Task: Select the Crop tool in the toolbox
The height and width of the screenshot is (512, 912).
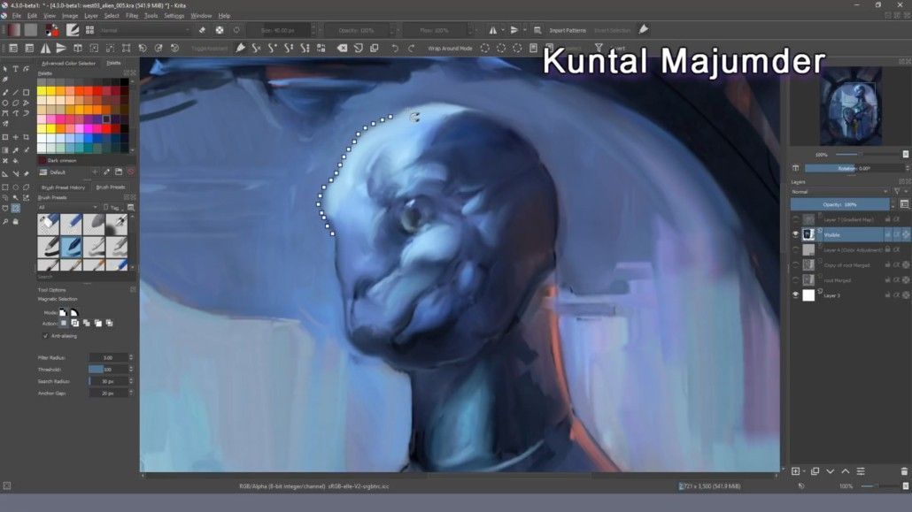Action: click(x=27, y=137)
